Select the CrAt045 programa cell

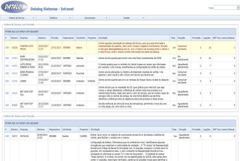pyautogui.click(x=92, y=81)
